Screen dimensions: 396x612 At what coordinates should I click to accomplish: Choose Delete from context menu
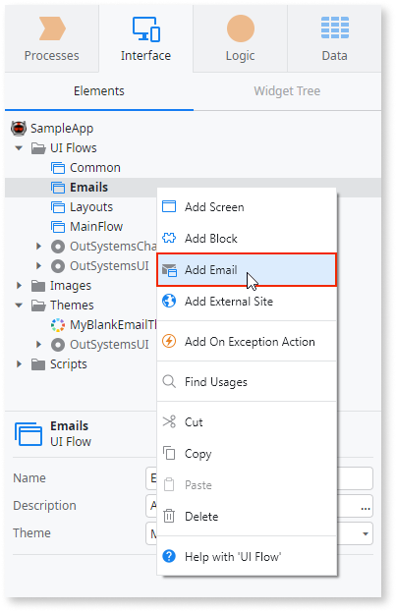click(247, 517)
